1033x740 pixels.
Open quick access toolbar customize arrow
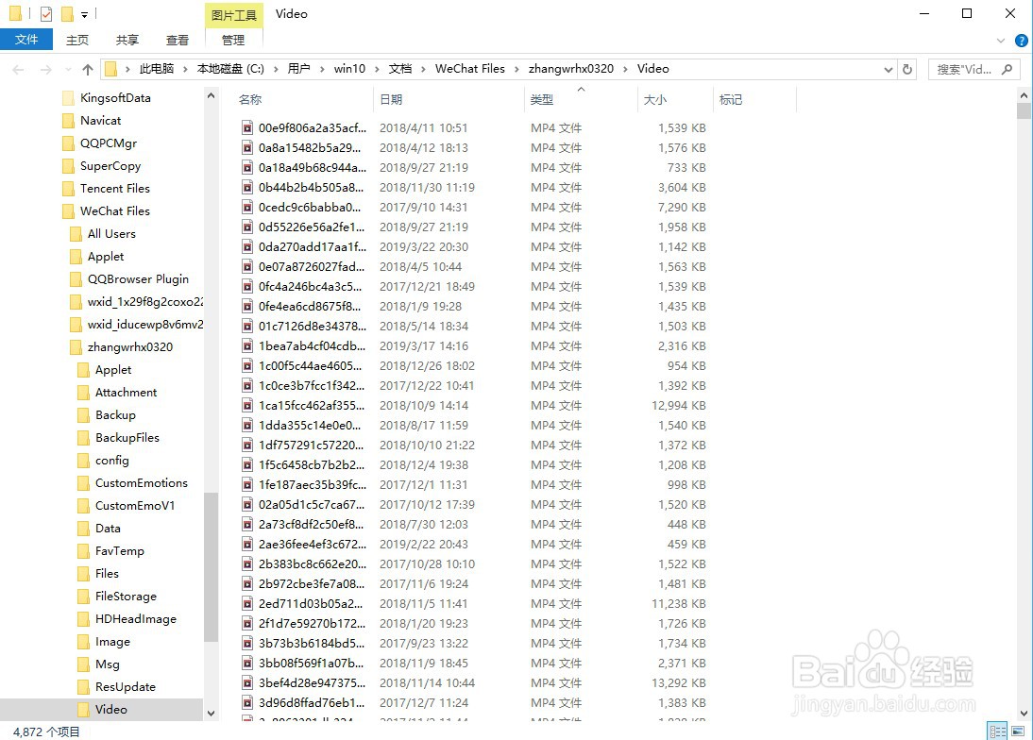tap(84, 14)
